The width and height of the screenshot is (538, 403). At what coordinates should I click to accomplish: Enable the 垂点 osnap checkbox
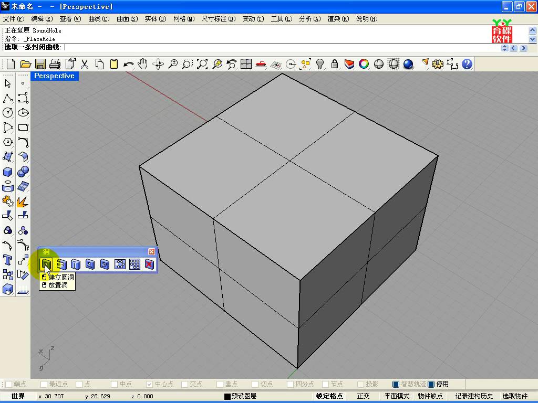pyautogui.click(x=220, y=384)
